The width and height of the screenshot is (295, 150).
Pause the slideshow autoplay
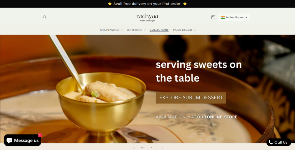(161, 148)
